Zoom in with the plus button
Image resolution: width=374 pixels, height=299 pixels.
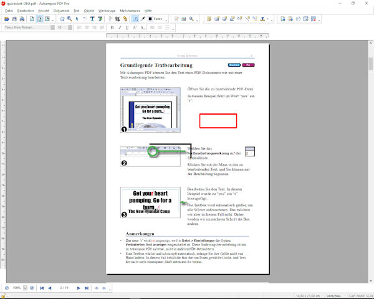pyautogui.click(x=32, y=288)
